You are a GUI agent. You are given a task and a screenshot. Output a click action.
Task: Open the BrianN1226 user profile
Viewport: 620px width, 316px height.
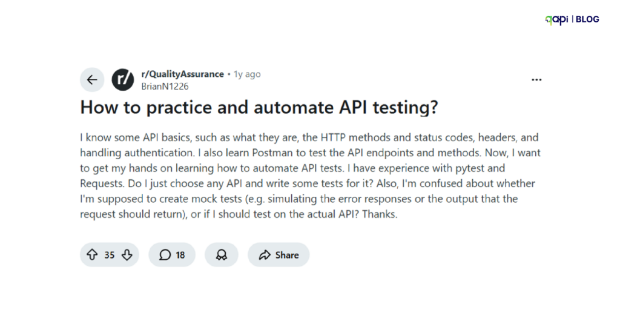tap(165, 86)
